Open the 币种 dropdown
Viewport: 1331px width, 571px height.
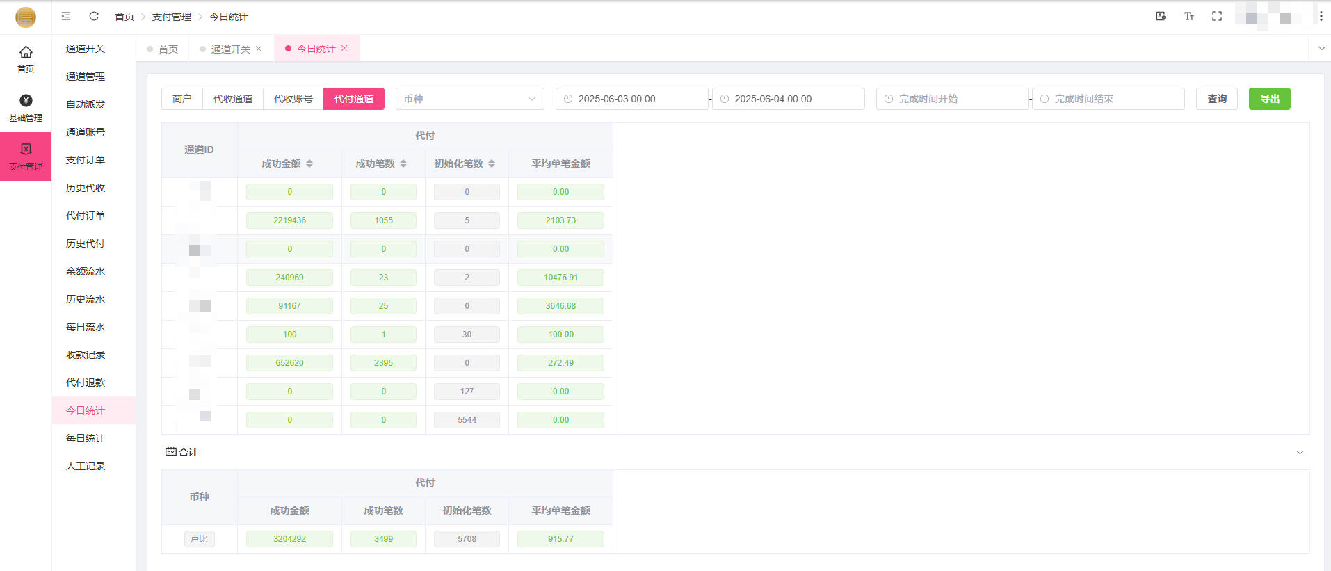469,99
